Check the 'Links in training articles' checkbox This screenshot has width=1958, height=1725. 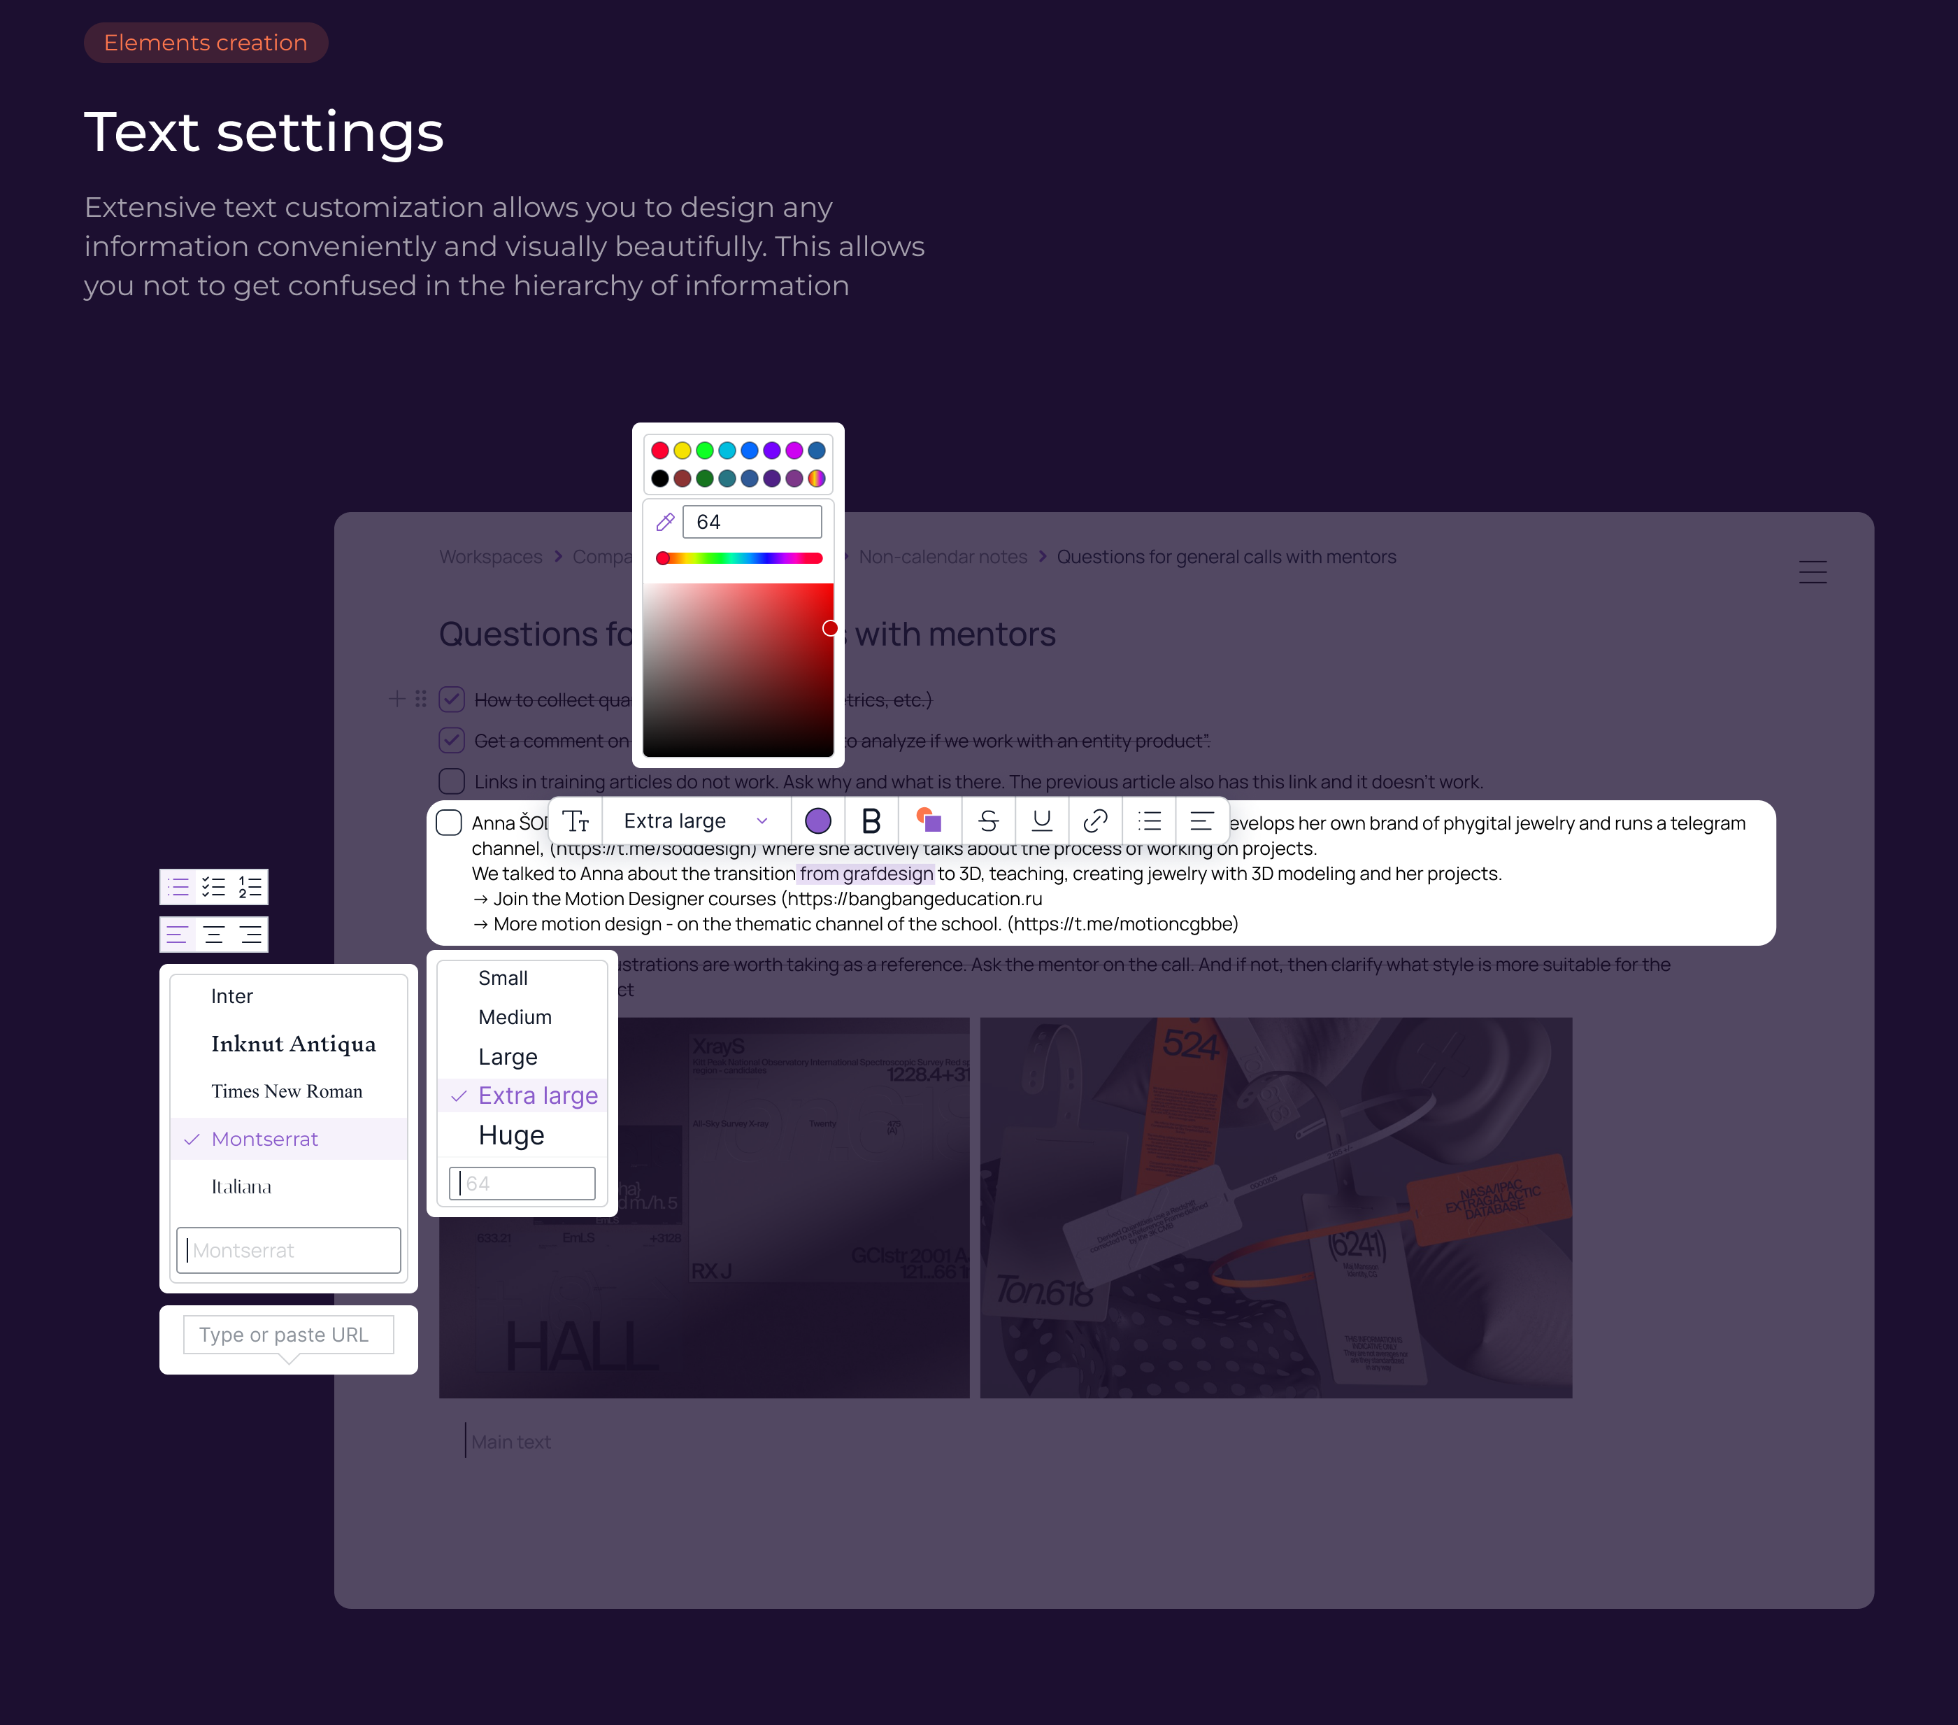(452, 781)
